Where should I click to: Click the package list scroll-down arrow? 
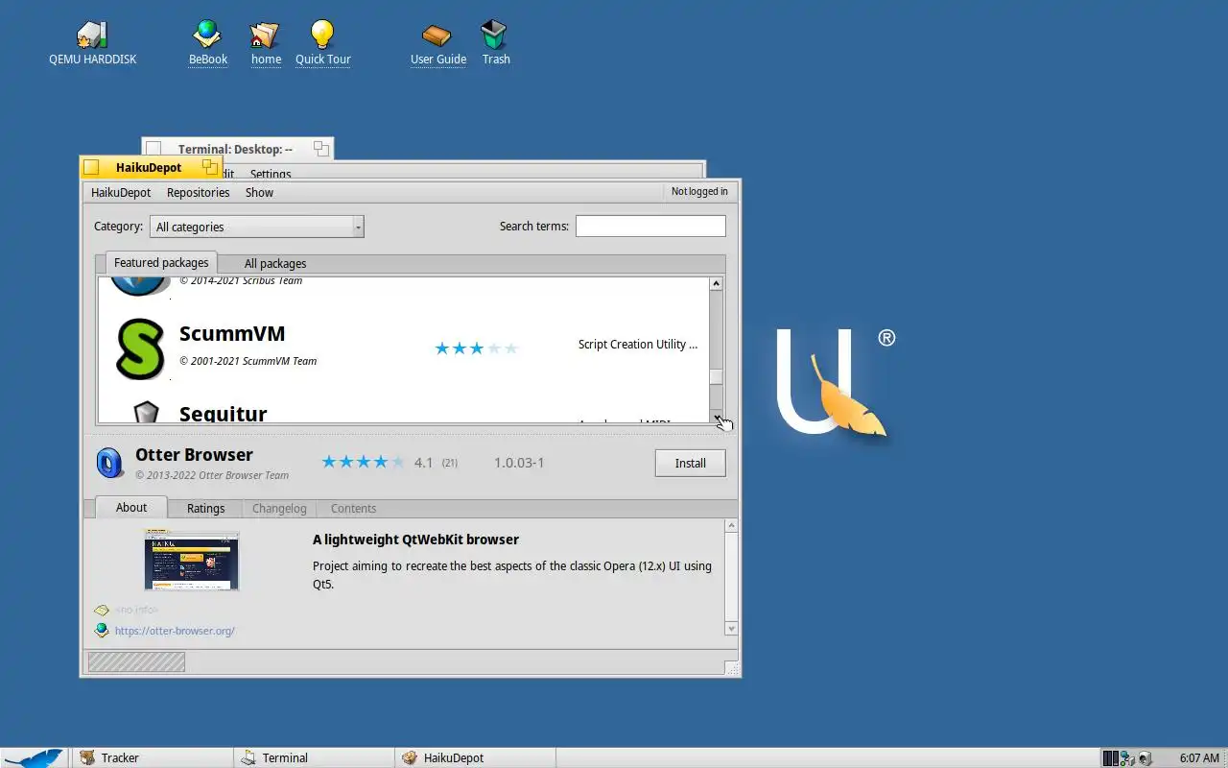pyautogui.click(x=717, y=417)
